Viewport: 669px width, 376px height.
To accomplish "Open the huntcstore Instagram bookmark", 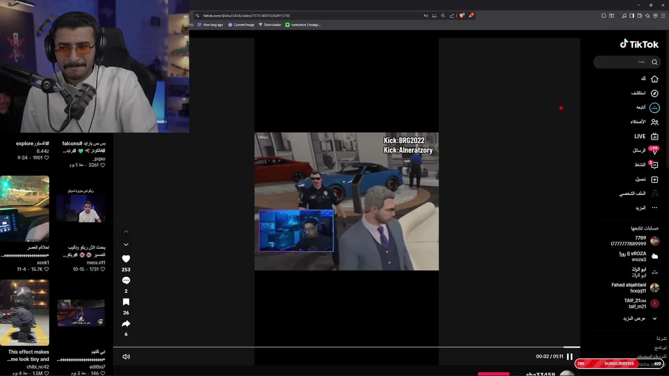I will pos(303,25).
